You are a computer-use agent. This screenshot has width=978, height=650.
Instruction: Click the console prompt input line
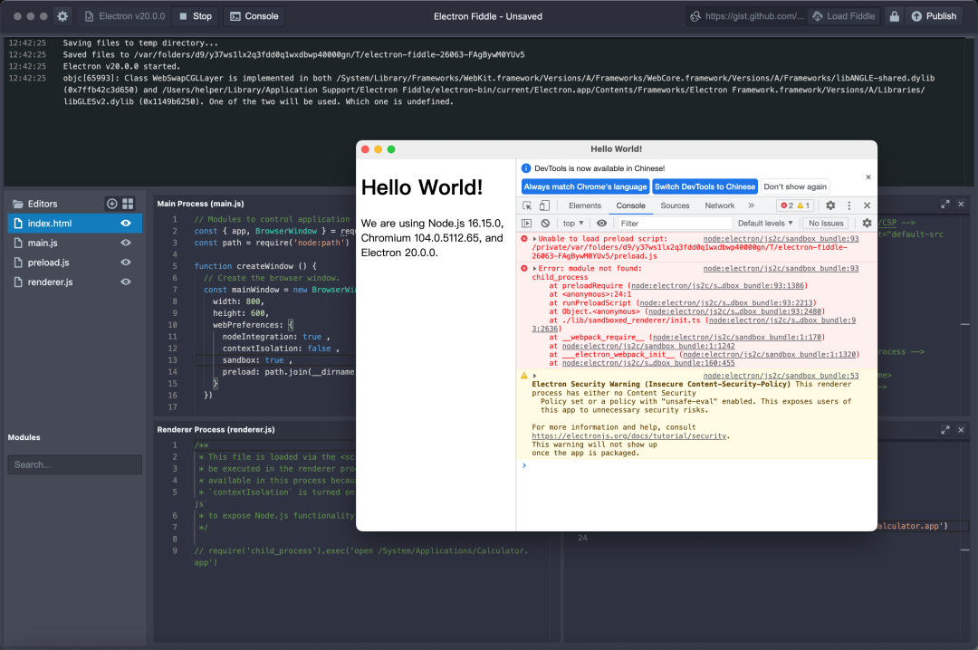[696, 465]
